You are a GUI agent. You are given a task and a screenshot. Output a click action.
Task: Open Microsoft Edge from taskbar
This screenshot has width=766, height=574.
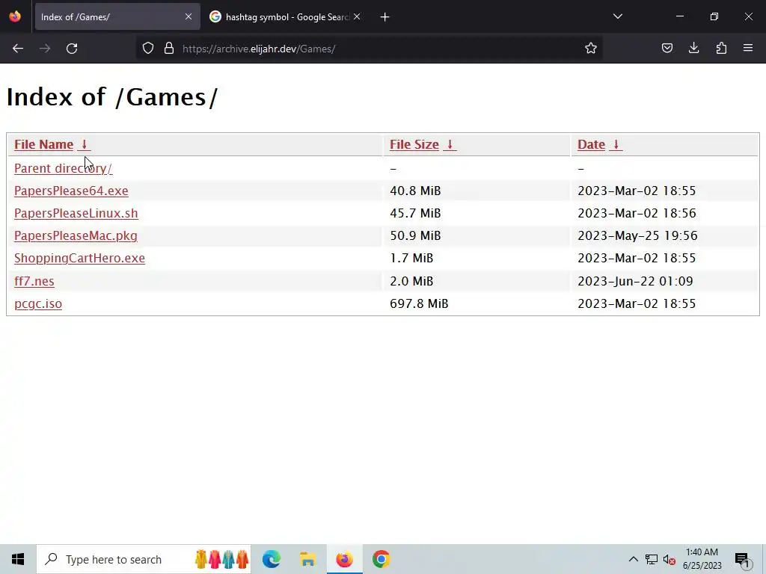click(271, 559)
